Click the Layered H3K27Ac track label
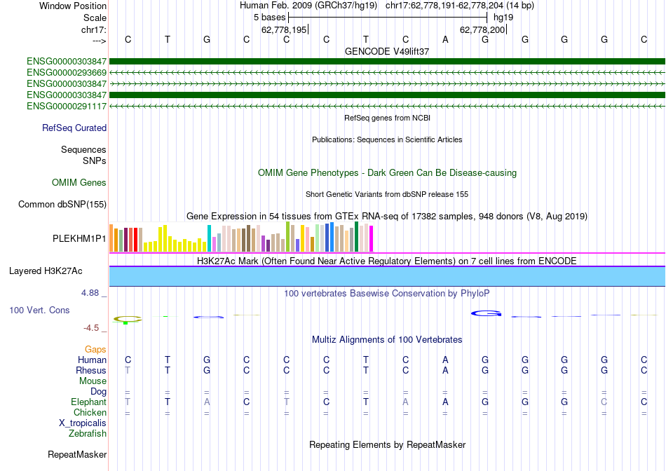The height and width of the screenshot is (471, 666). (x=46, y=271)
